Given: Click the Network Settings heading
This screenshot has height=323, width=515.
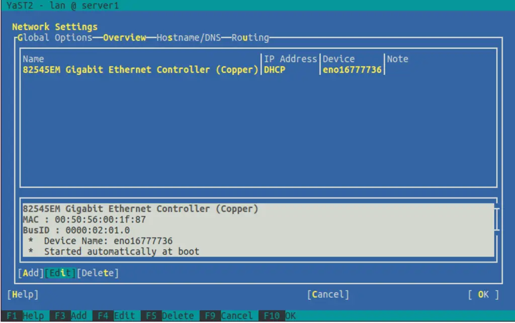Looking at the screenshot, I should 55,27.
